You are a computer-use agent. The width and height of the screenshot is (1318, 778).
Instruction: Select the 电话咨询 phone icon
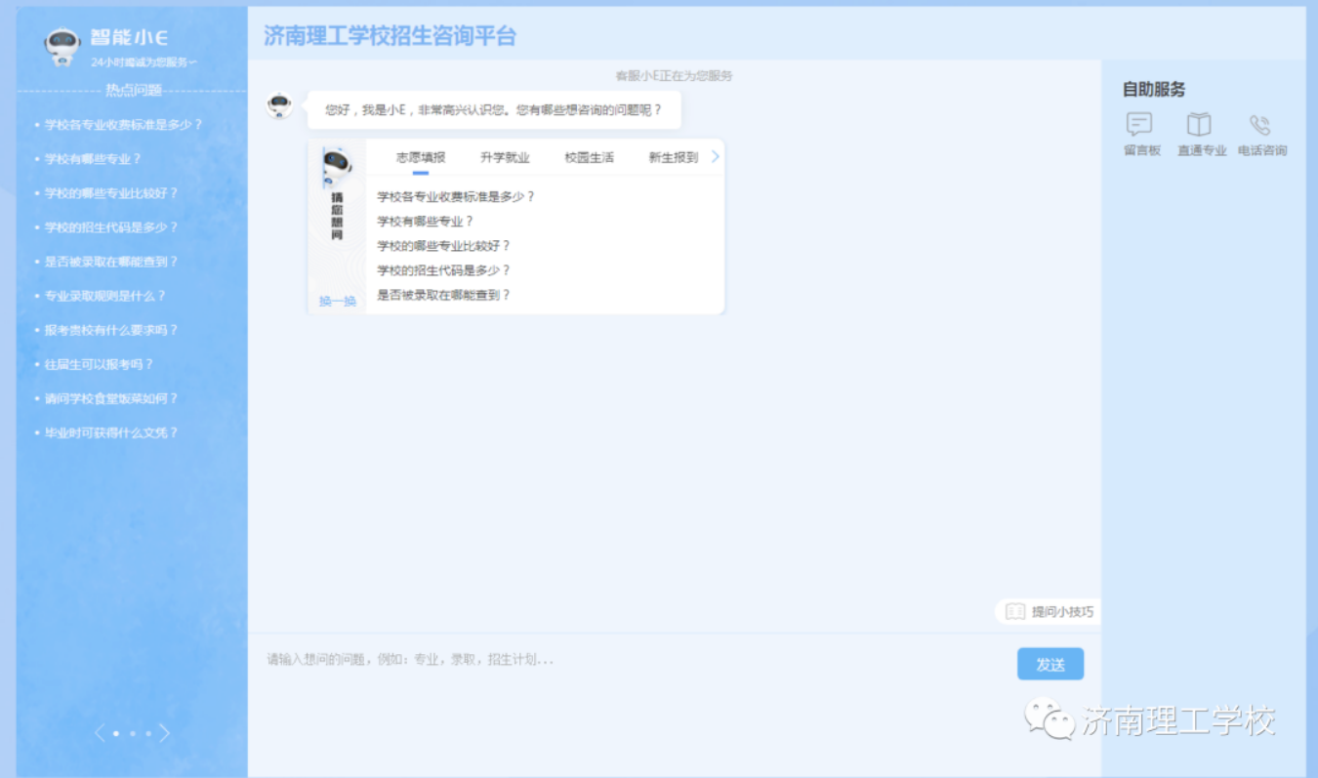pos(1261,125)
